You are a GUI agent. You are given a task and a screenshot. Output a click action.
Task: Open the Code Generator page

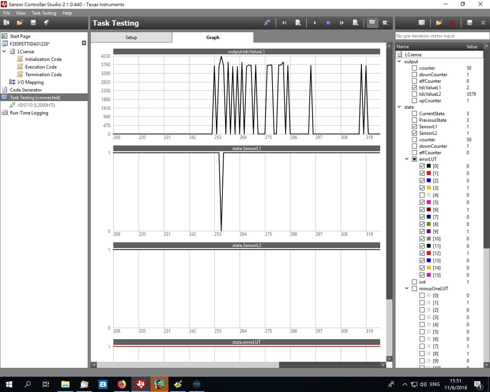(x=25, y=90)
